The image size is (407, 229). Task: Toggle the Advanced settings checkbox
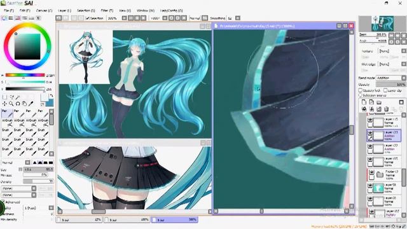3,202
